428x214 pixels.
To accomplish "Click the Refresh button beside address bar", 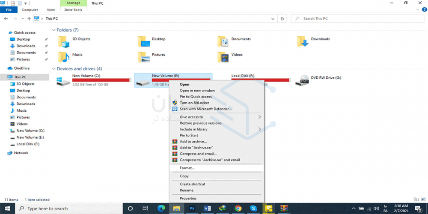I will coord(282,19).
